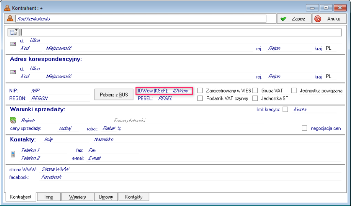Click the correspondence address Ulica field

(x=185, y=69)
